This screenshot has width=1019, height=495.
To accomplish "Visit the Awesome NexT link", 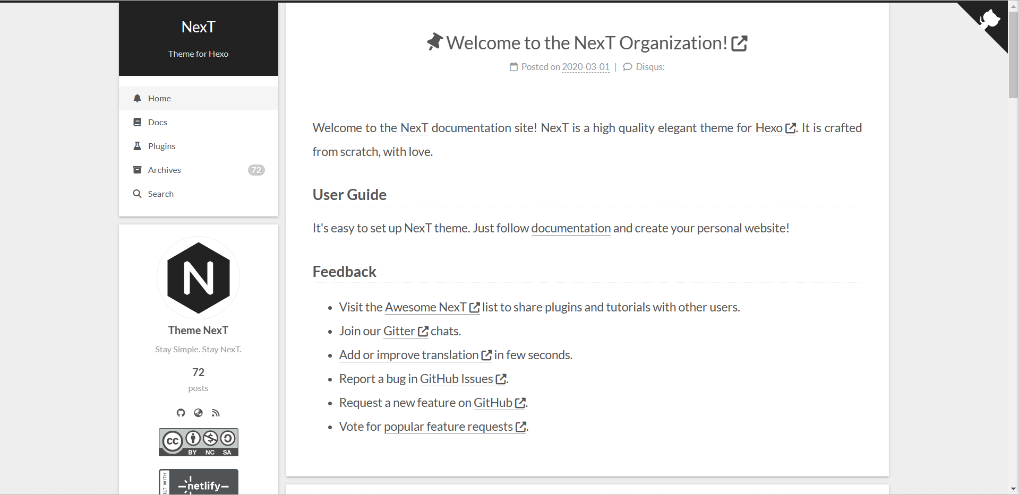I will tap(425, 307).
